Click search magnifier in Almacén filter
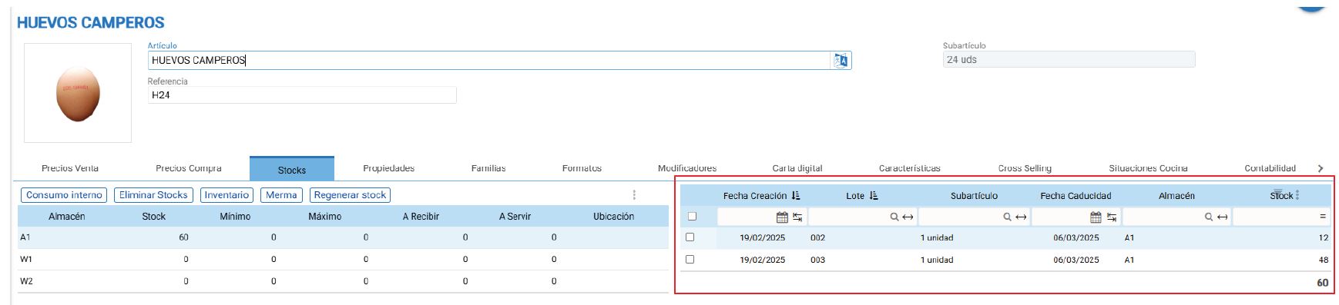Screen dimensions: 1339x305 tap(1209, 217)
